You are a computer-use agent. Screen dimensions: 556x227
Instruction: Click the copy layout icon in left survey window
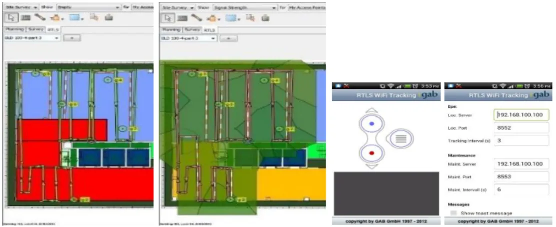94,17
